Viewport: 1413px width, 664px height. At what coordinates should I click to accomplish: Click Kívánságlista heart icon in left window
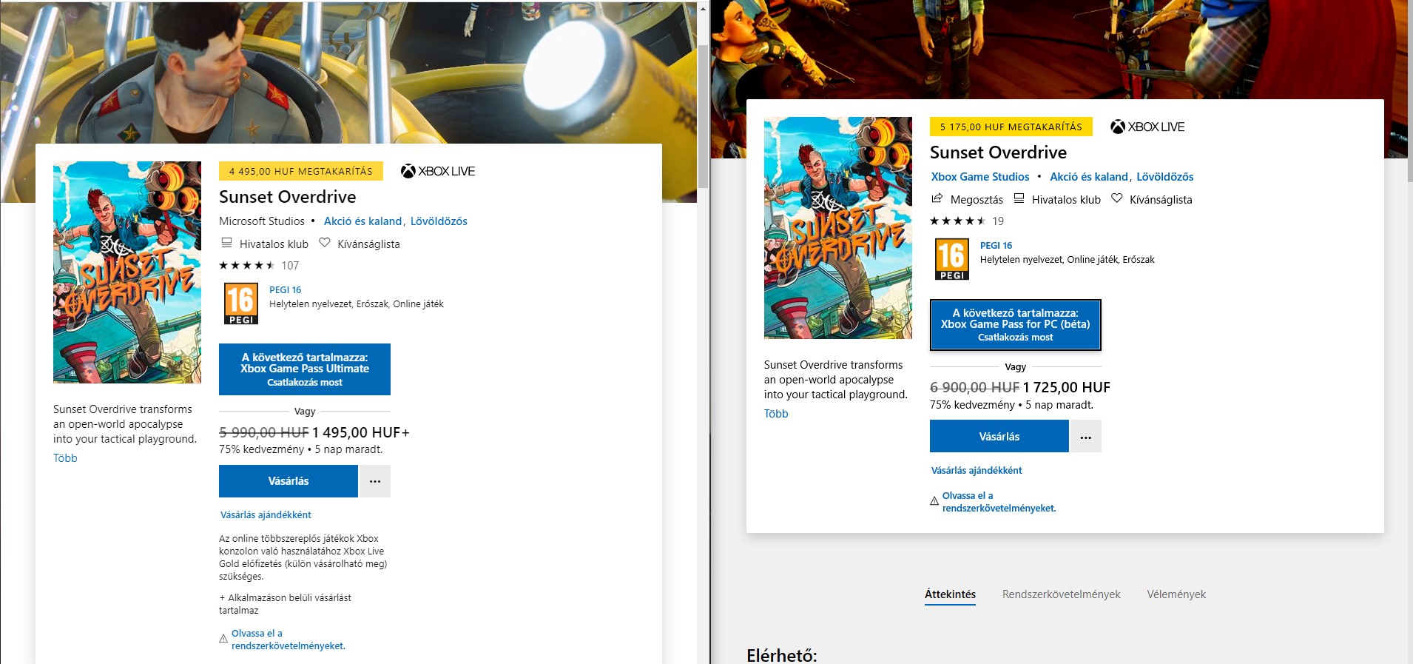(x=324, y=243)
